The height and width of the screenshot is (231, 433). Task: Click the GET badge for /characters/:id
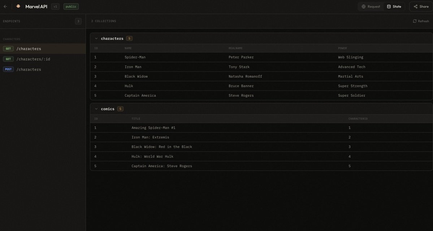8,59
